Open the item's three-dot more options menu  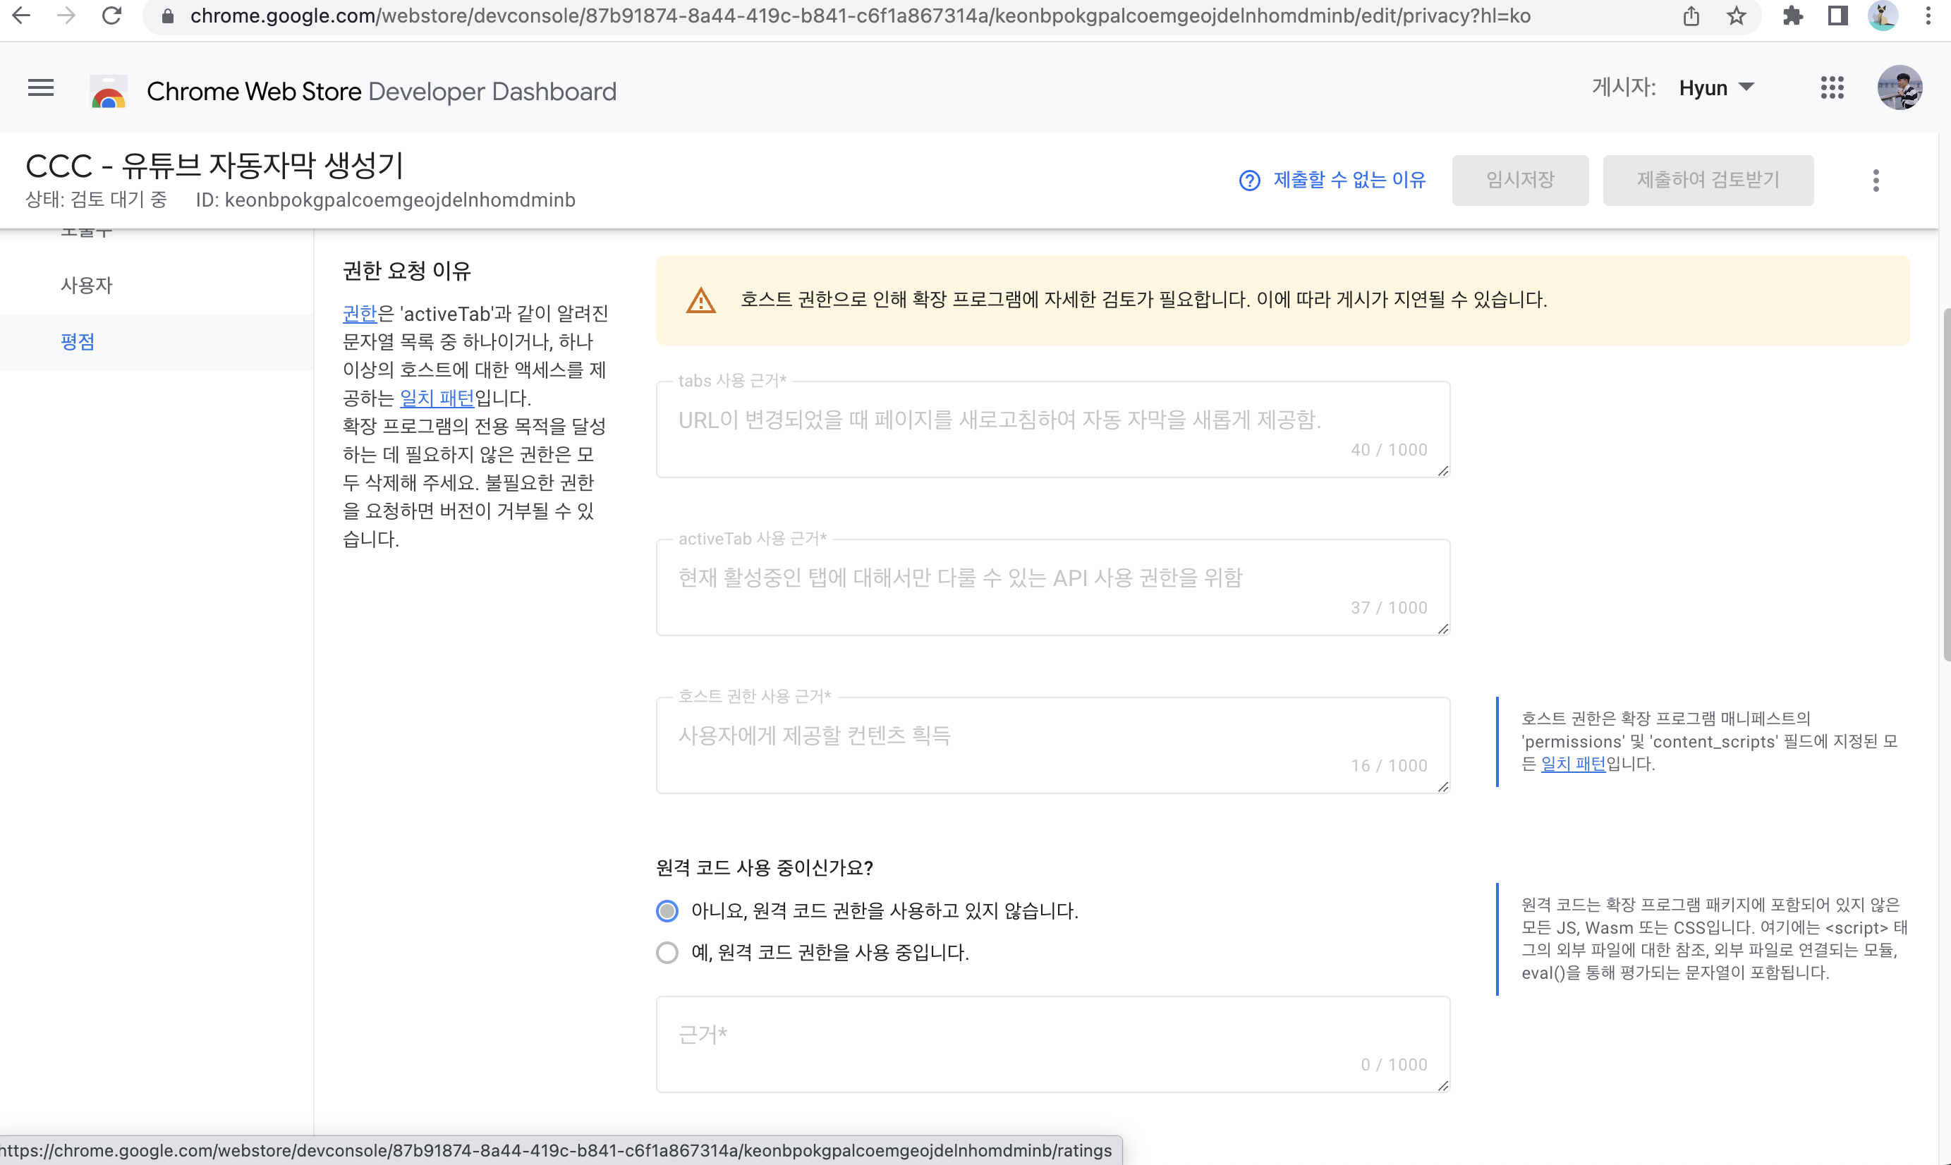point(1876,181)
